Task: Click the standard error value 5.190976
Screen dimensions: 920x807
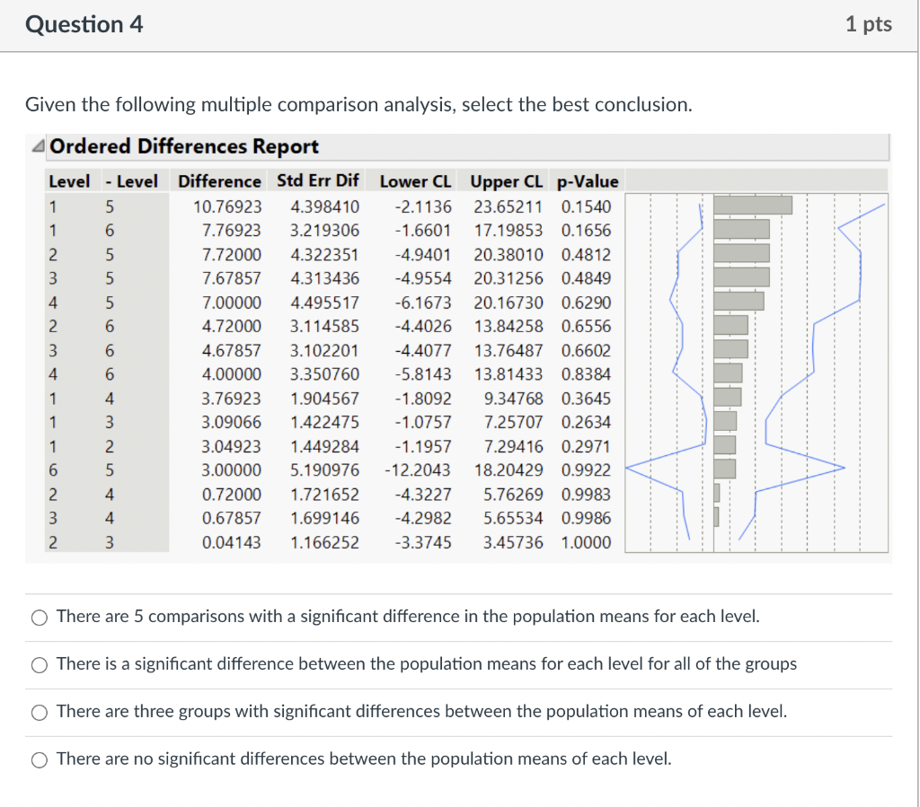Action: (324, 470)
